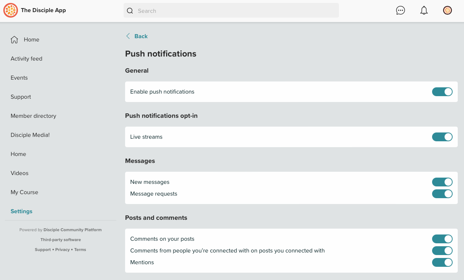
Task: Open the chat messages icon
Action: [400, 10]
